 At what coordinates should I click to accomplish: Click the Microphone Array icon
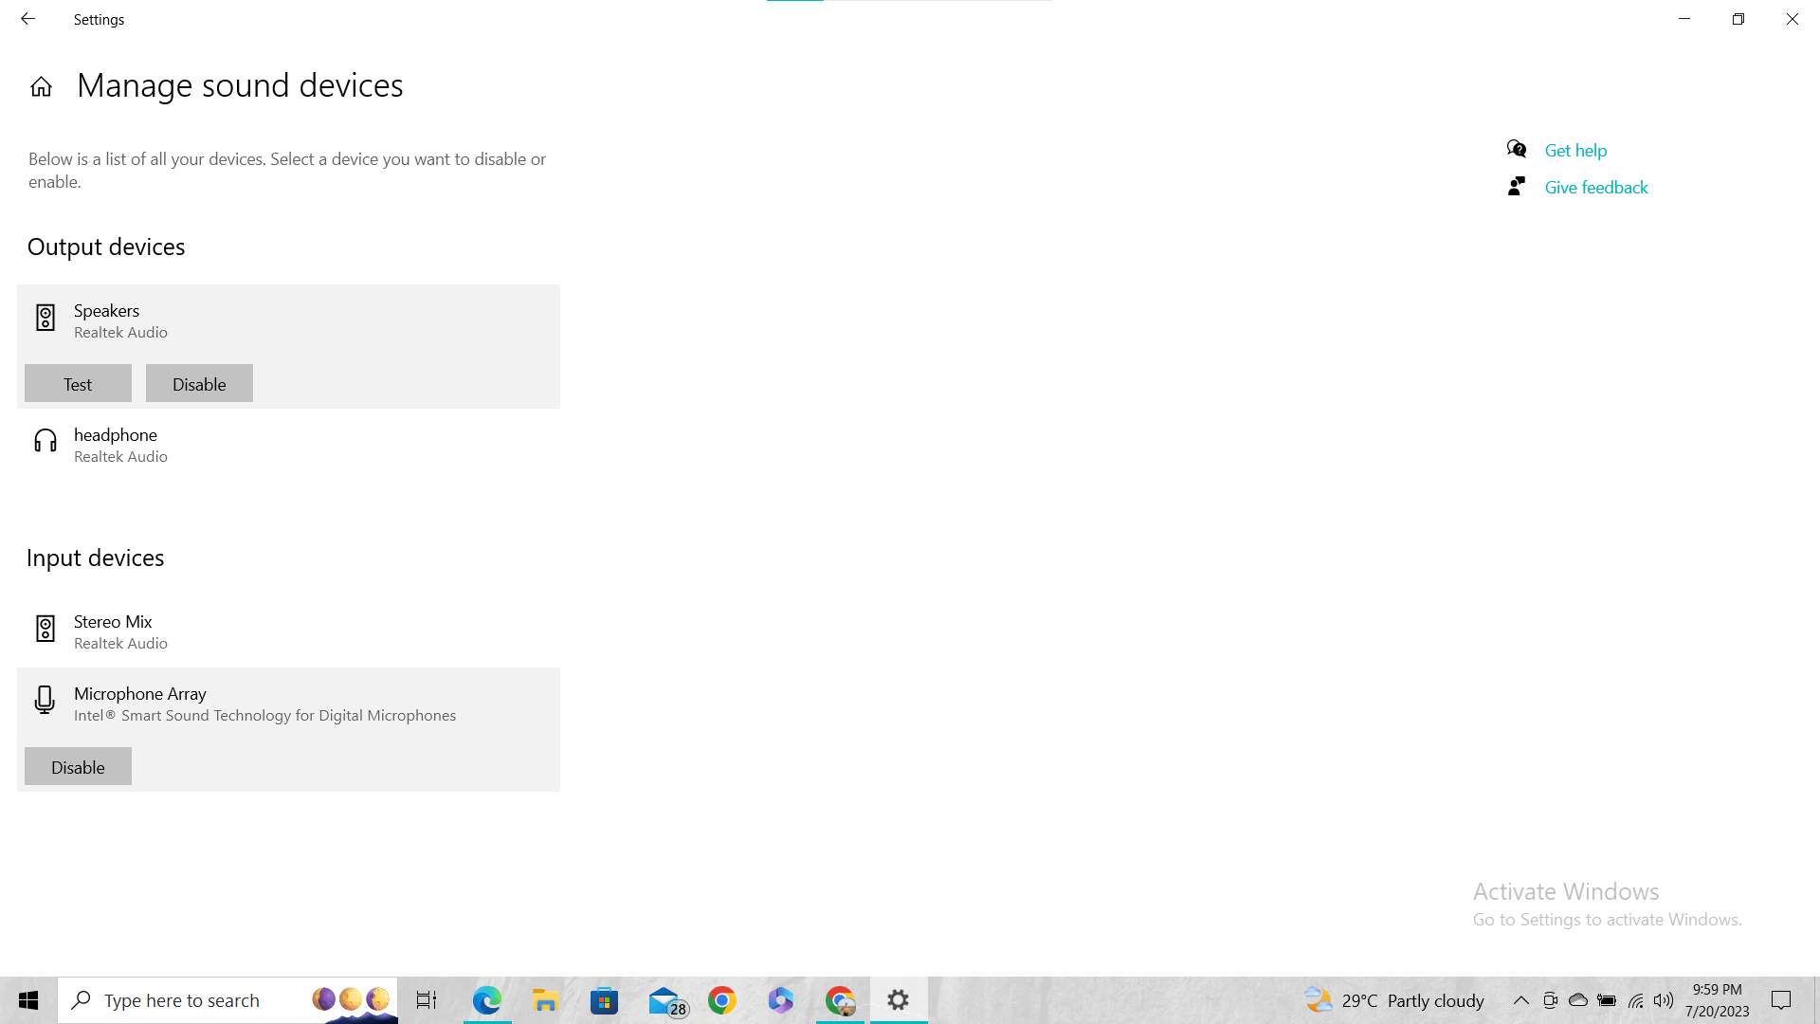45,700
